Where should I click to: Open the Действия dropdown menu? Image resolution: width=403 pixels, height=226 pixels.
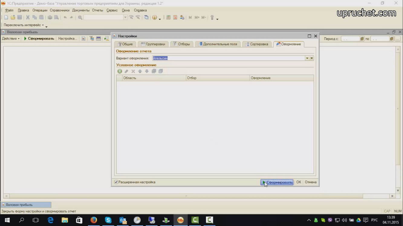coord(11,39)
